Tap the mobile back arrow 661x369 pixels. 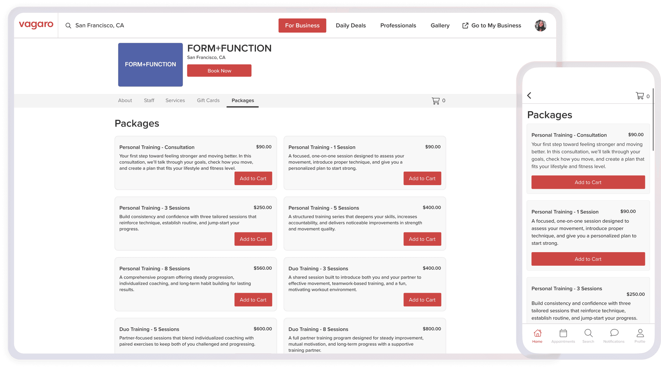point(529,96)
